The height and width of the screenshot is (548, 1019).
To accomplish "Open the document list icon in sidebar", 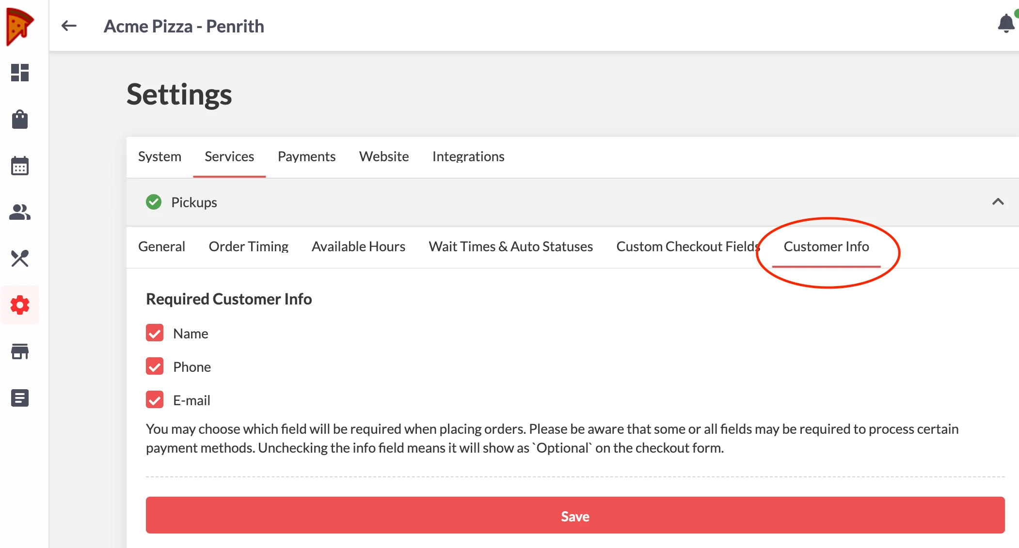I will 20,398.
